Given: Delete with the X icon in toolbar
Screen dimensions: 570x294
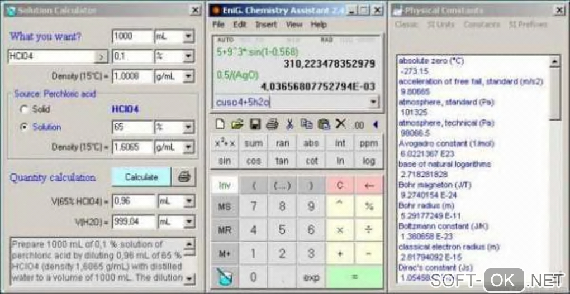Looking at the screenshot, I should coord(341,124).
